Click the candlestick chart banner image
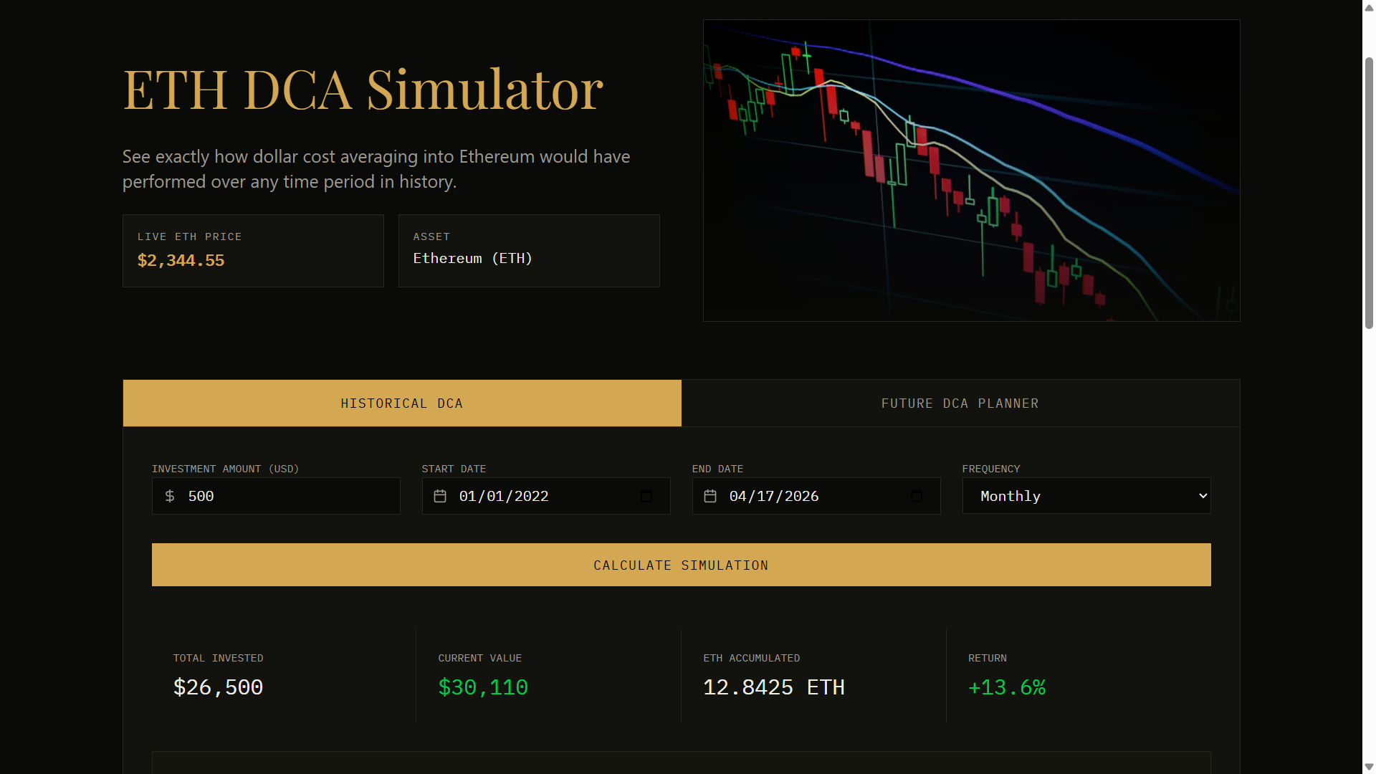 [x=971, y=170]
